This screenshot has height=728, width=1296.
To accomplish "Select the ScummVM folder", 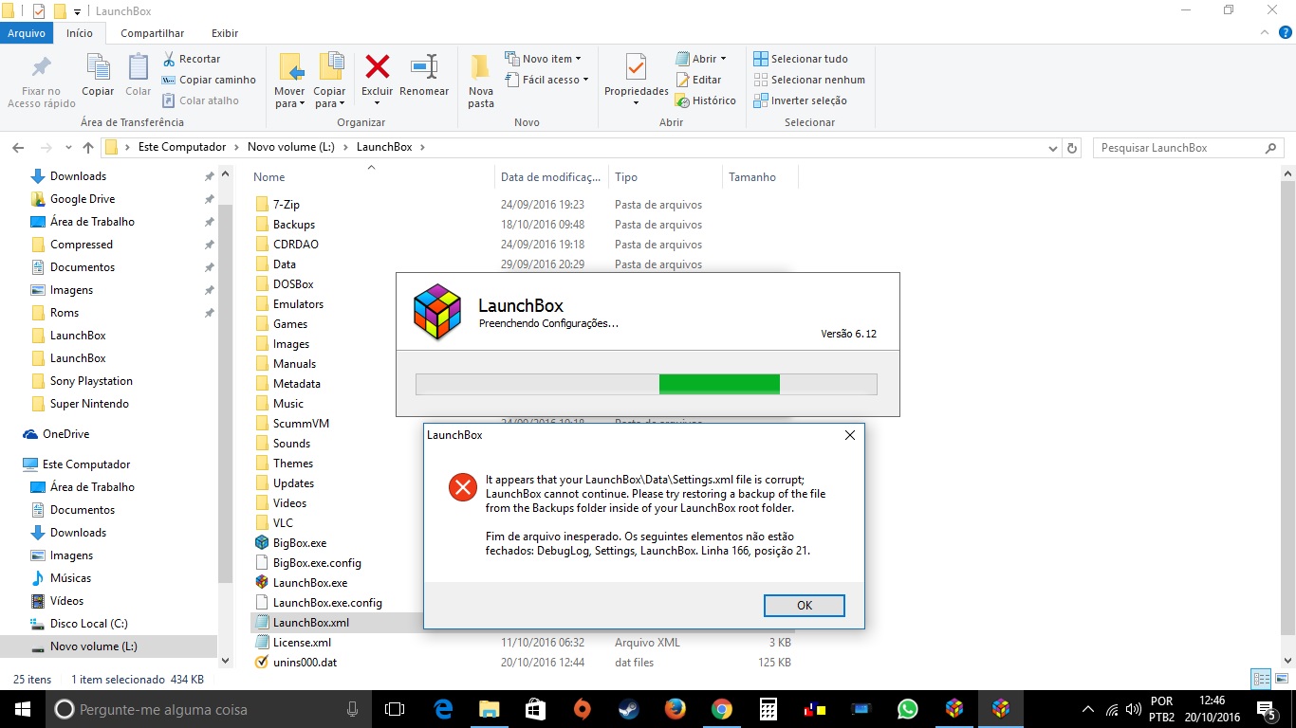I will (x=301, y=424).
